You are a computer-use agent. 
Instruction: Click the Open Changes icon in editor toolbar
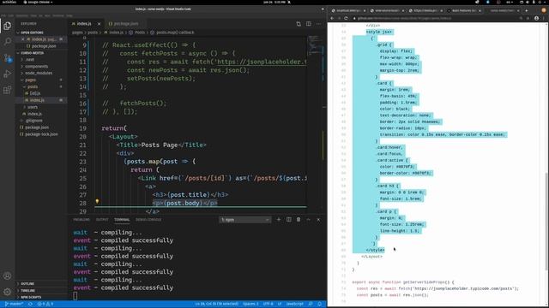click(x=299, y=24)
